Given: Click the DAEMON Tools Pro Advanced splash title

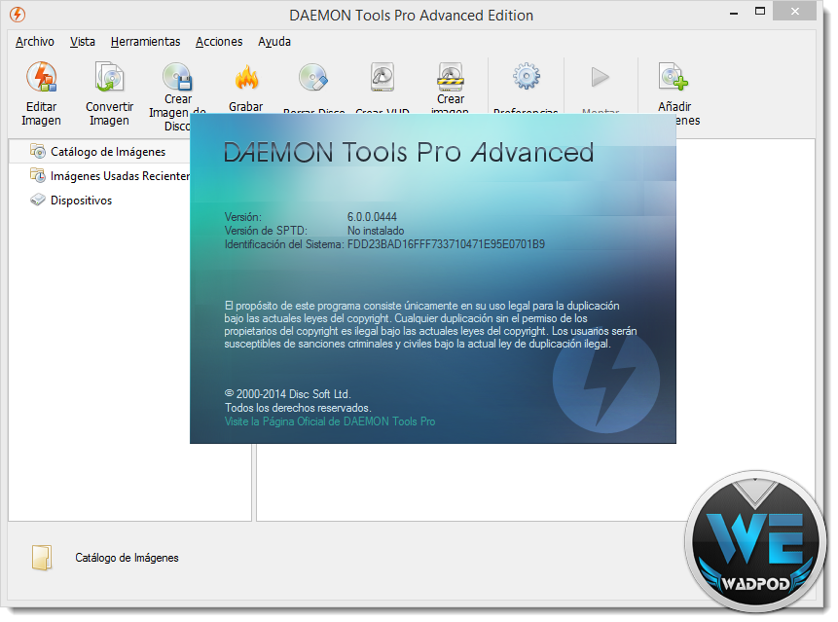Looking at the screenshot, I should 409,152.
